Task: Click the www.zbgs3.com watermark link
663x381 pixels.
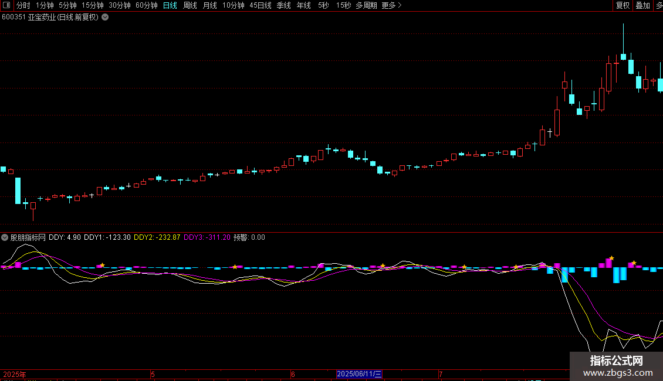Action: 617,372
